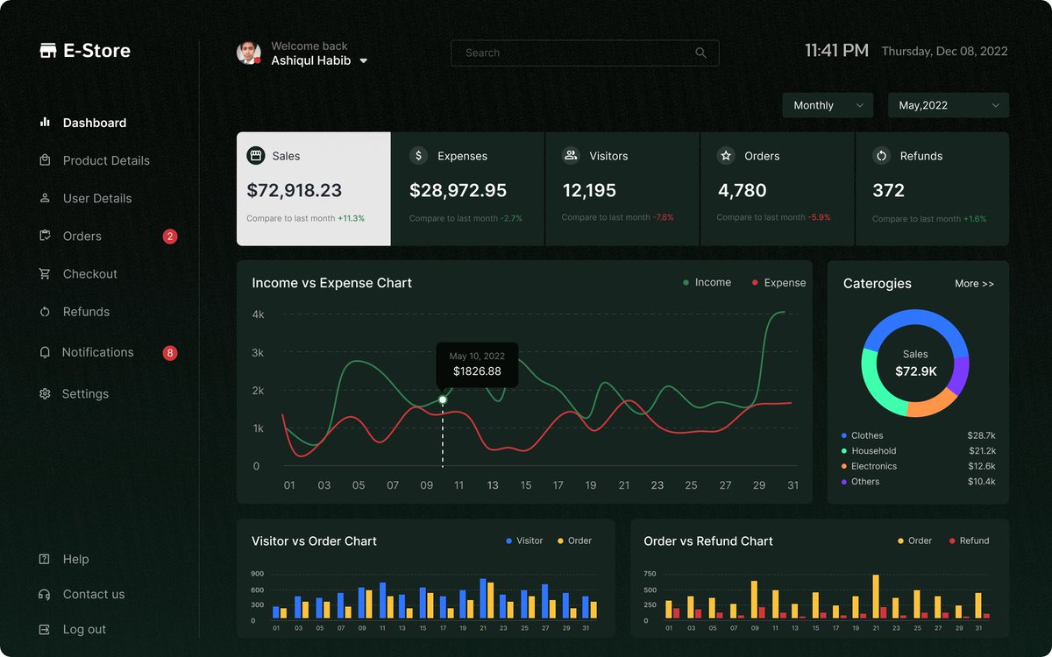Open User Details section
This screenshot has height=657, width=1052.
point(97,198)
